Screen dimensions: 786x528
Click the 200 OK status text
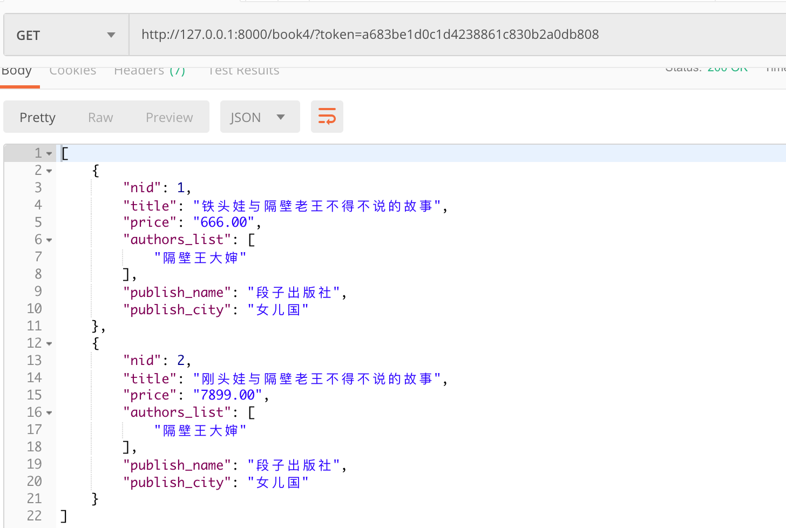[728, 69]
